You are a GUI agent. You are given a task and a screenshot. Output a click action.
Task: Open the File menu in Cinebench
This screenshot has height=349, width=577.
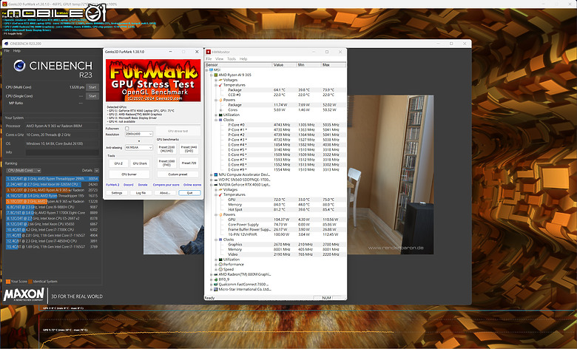tap(7, 51)
